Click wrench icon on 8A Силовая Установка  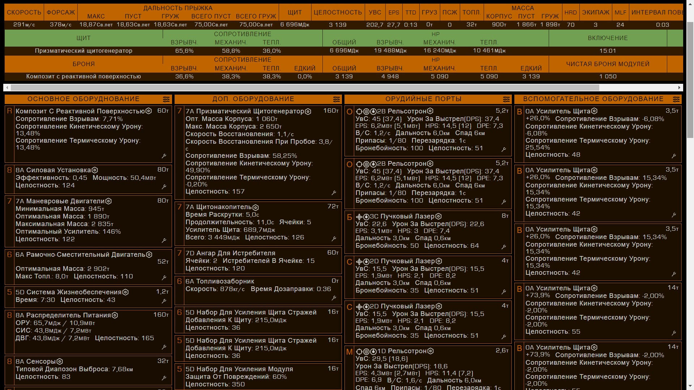pyautogui.click(x=164, y=187)
